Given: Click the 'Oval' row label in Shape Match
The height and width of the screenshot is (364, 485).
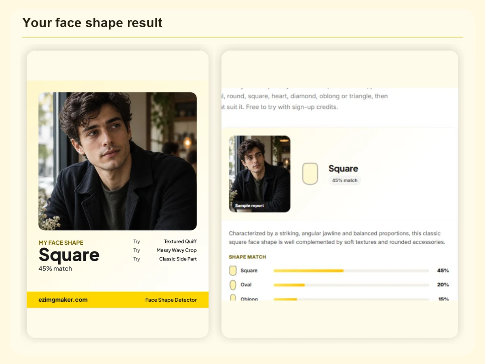Looking at the screenshot, I should [x=246, y=285].
